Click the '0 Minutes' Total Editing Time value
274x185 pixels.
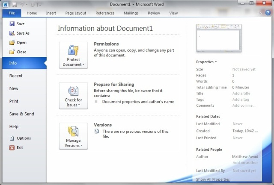click(241, 87)
